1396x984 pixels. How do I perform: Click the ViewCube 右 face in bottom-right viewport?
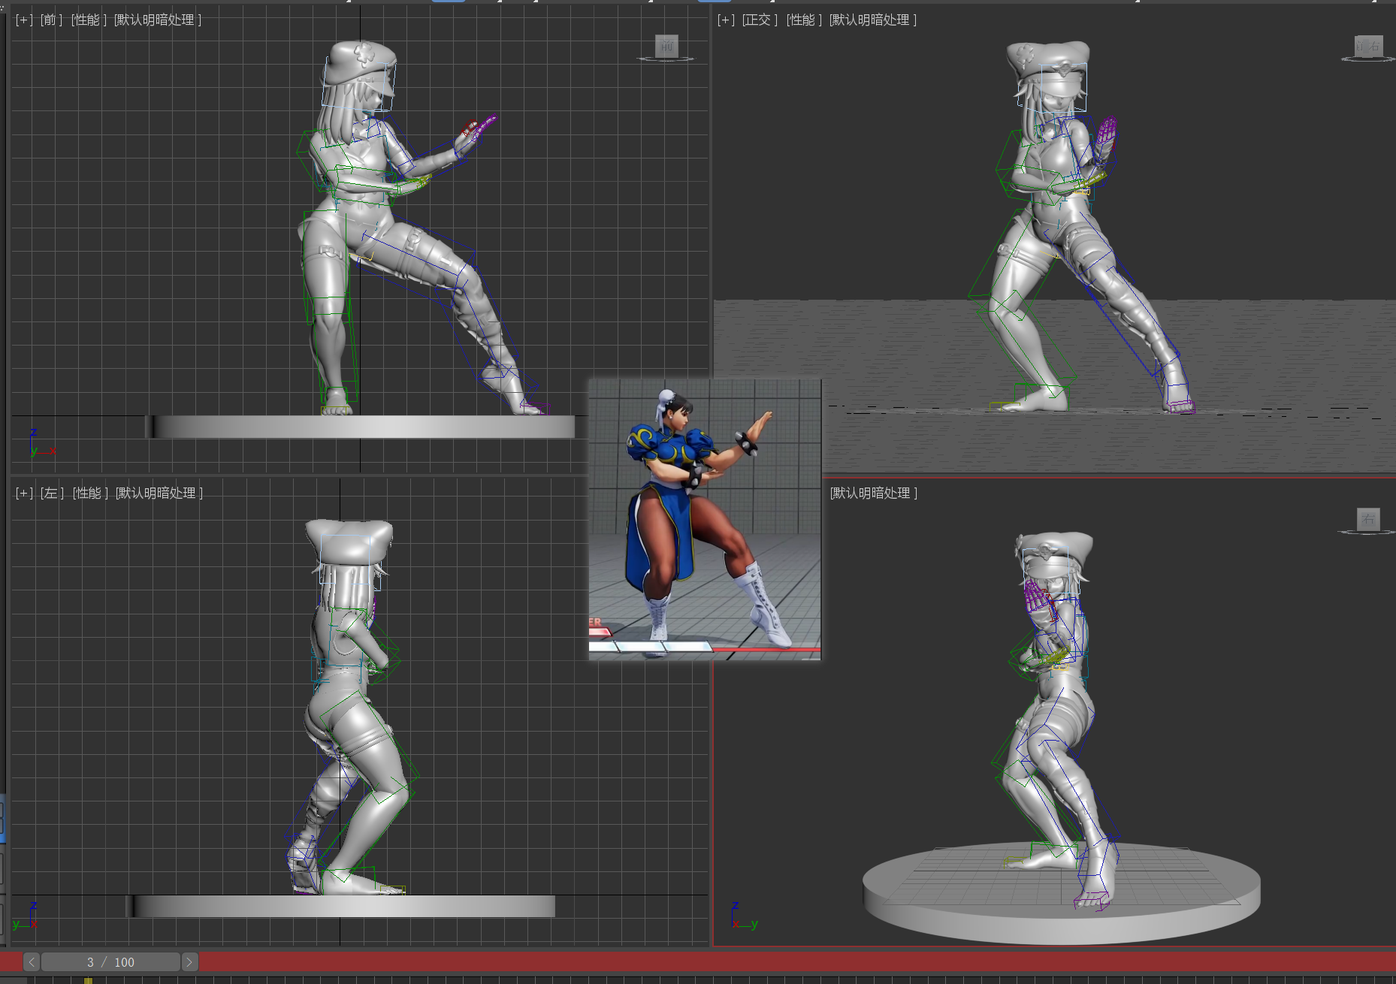point(1368,518)
